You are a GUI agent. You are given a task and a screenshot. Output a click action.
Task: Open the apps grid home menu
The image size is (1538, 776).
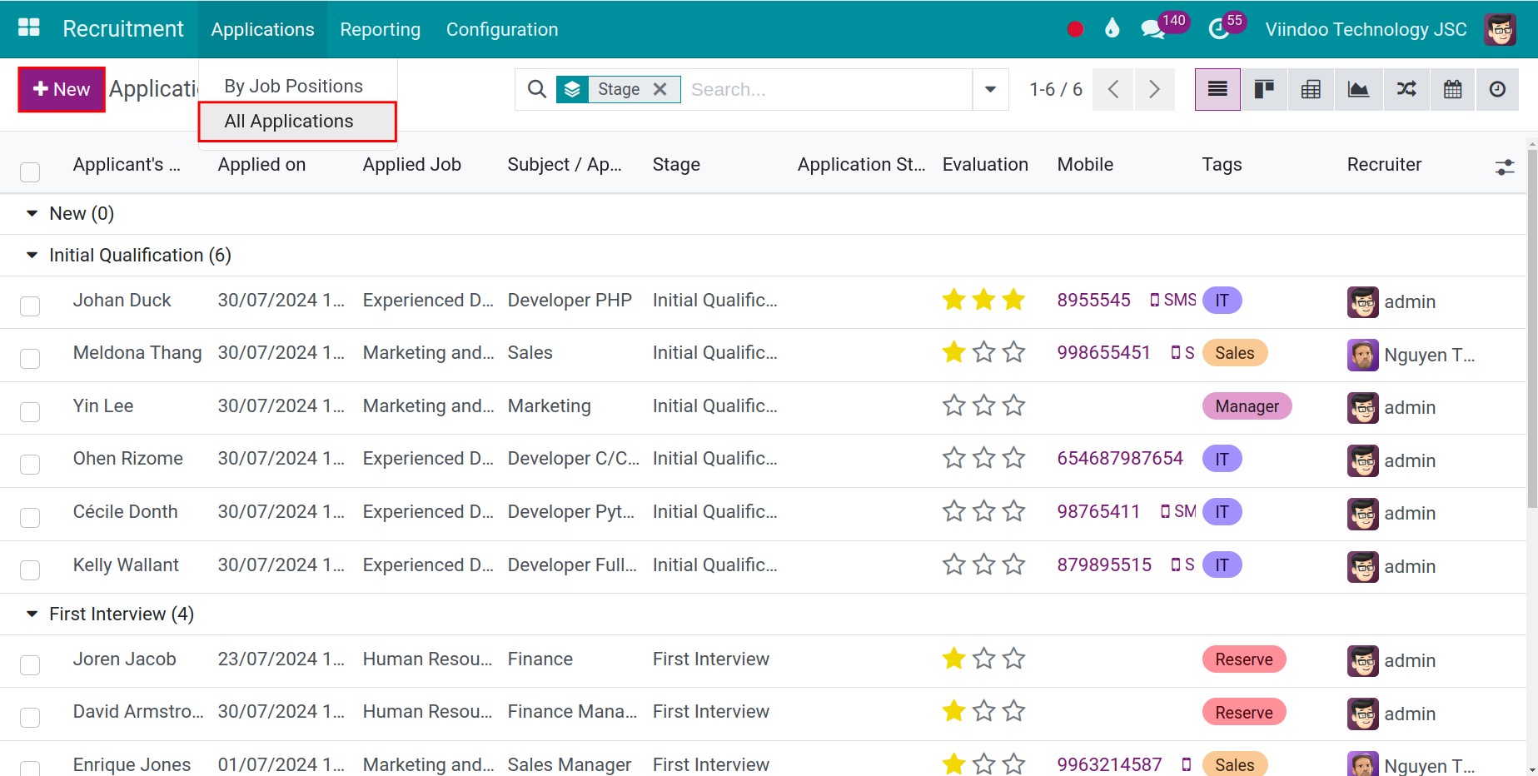tap(29, 28)
